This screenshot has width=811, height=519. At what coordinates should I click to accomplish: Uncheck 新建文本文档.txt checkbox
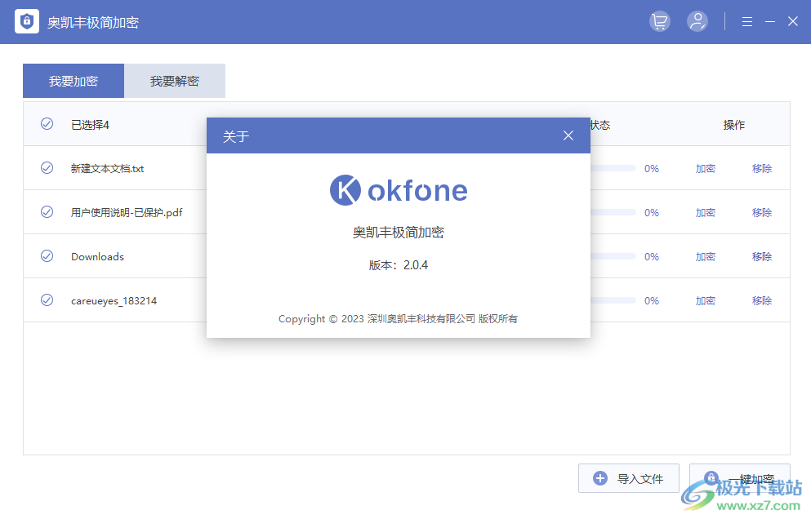(47, 167)
